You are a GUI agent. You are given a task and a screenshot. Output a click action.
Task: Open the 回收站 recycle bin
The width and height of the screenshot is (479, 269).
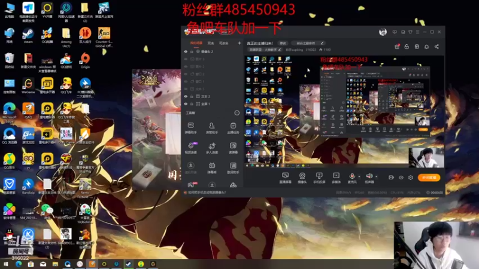(x=10, y=60)
